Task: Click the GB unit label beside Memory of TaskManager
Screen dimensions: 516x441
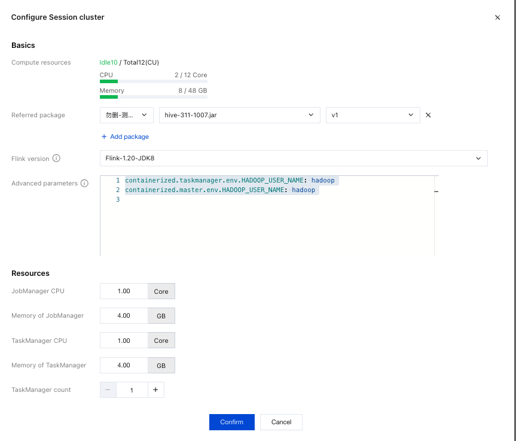Action: click(161, 365)
